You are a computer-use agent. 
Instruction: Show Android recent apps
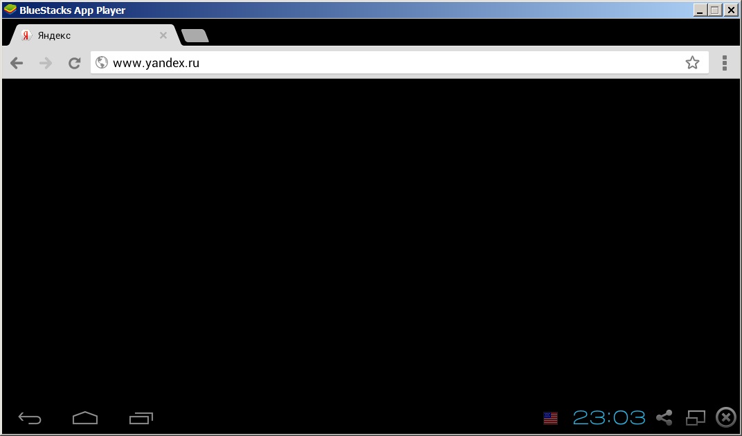[x=141, y=417]
